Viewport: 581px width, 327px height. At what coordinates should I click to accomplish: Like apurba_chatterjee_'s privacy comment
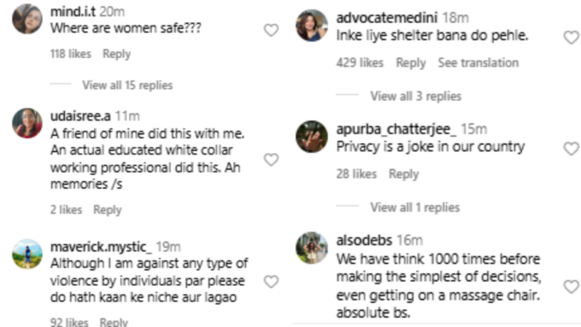coord(571,149)
